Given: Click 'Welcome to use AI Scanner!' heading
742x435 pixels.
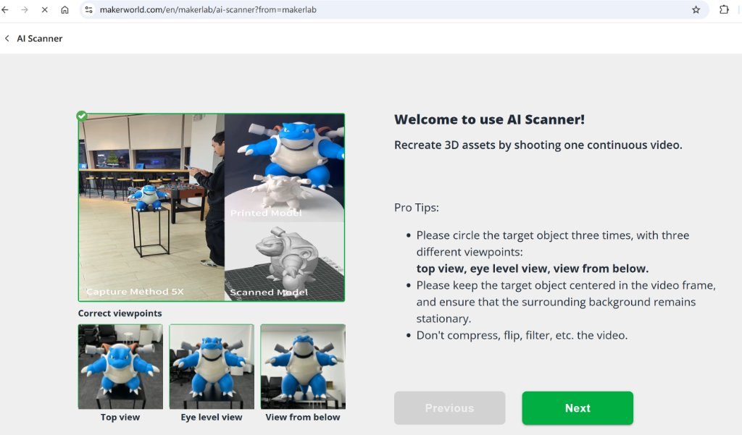Looking at the screenshot, I should tap(489, 119).
